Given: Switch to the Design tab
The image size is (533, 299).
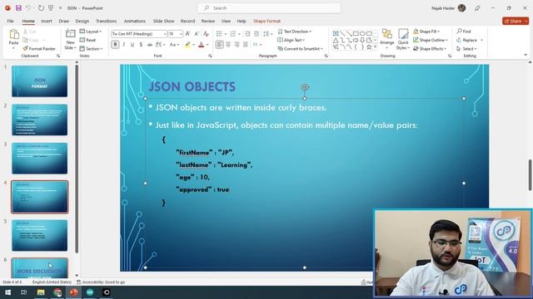Looking at the screenshot, I should click(82, 21).
